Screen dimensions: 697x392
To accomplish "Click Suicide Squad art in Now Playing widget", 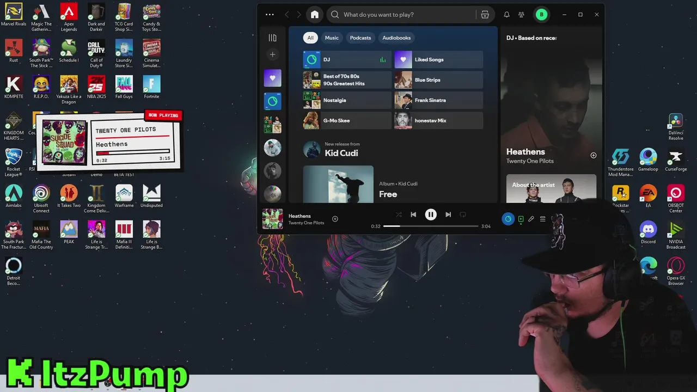I will tap(64, 142).
